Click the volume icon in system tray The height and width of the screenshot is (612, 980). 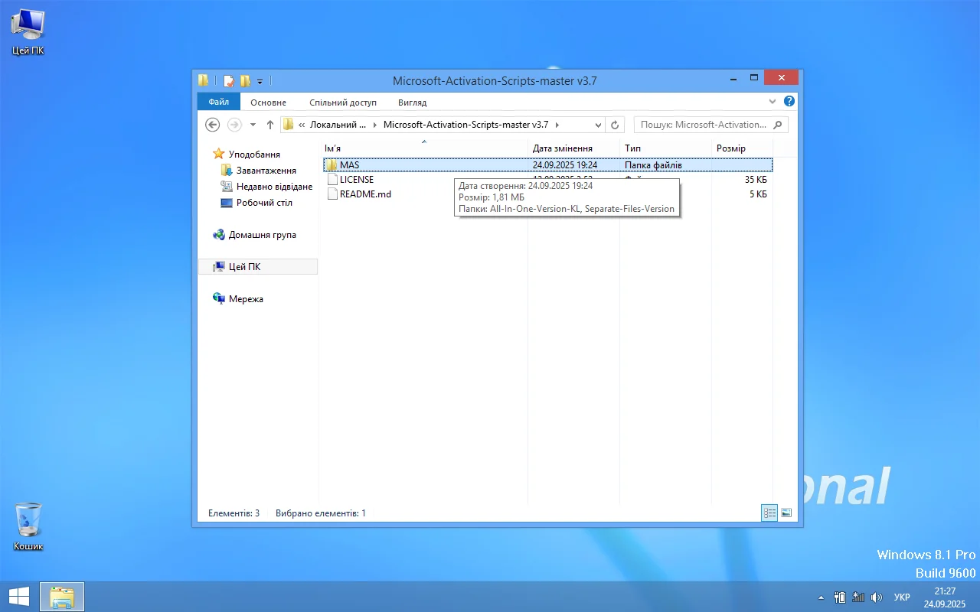coord(877,597)
